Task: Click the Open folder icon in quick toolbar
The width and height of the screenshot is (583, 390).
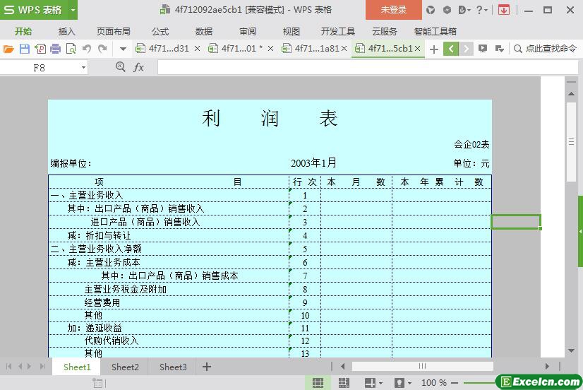Action: [x=8, y=49]
